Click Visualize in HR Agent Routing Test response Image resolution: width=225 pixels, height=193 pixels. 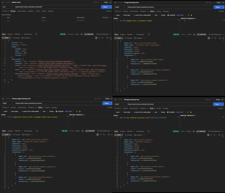138,135
